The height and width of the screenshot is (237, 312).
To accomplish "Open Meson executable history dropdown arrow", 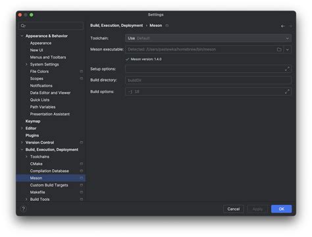I will (288, 50).
